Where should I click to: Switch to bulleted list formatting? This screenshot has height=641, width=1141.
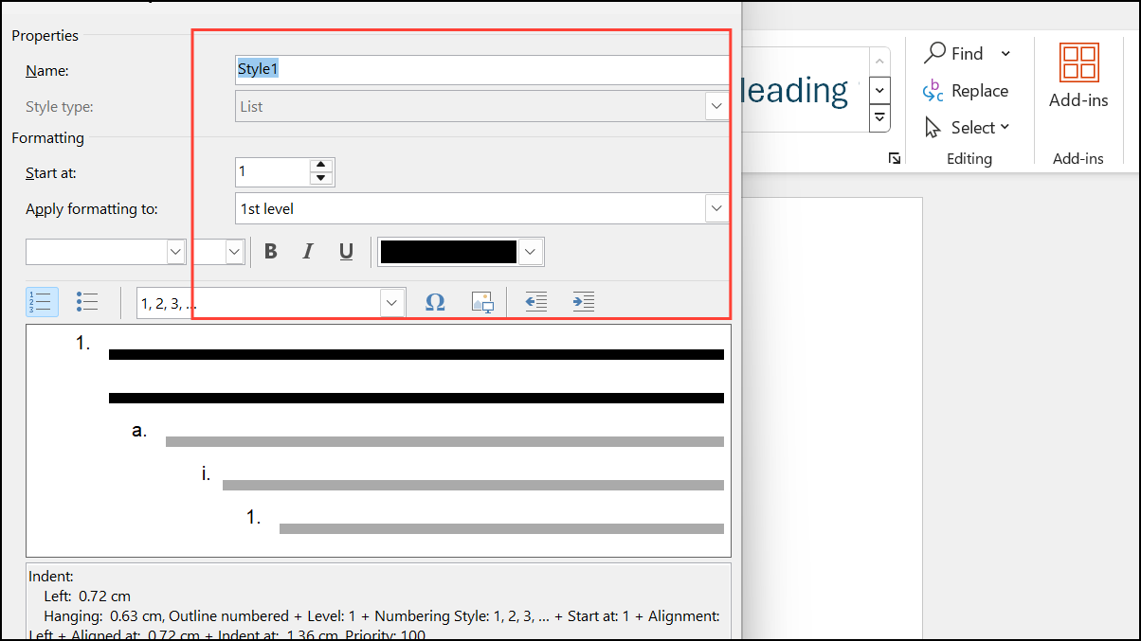pyautogui.click(x=87, y=301)
